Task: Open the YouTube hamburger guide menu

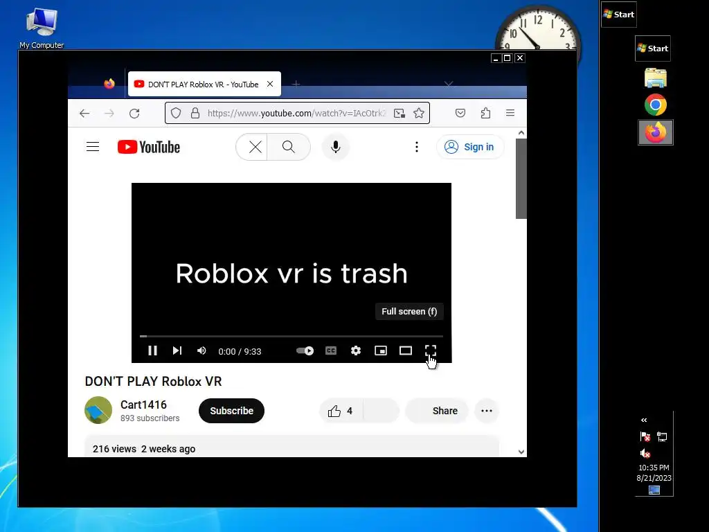Action: 93,147
